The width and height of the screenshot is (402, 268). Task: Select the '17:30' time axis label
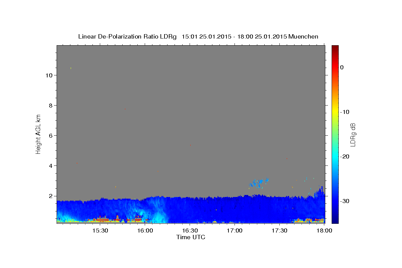pos(280,230)
